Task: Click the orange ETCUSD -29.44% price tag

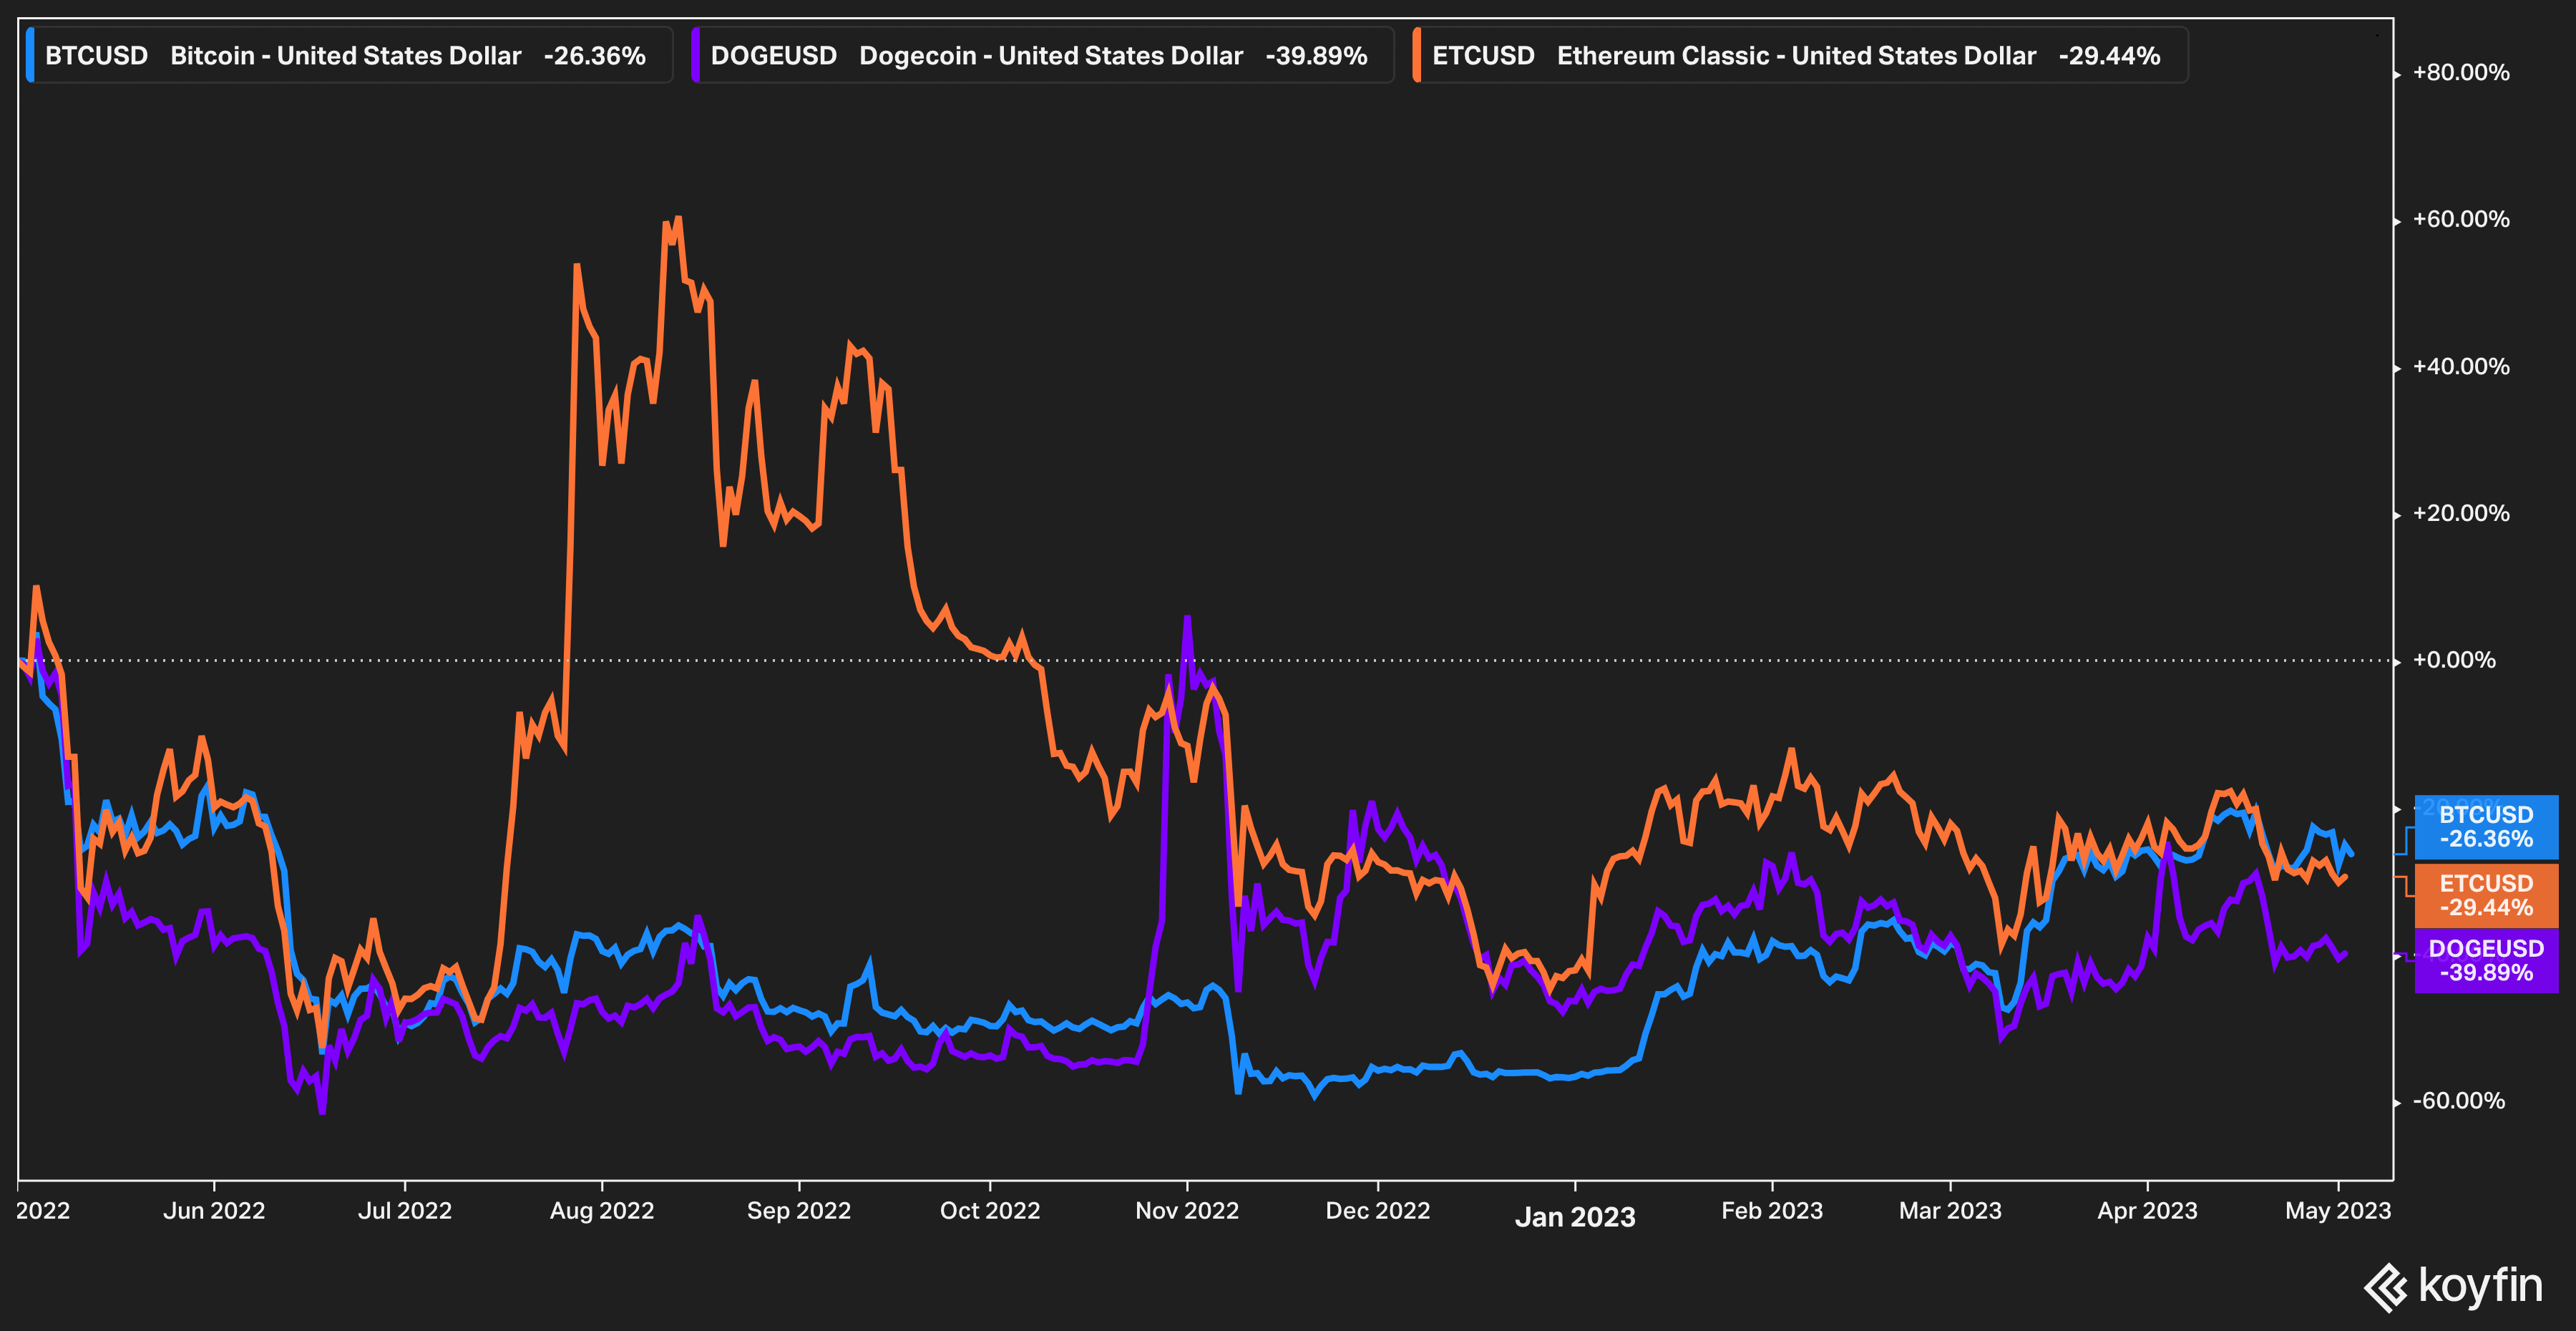Action: pos(2486,895)
